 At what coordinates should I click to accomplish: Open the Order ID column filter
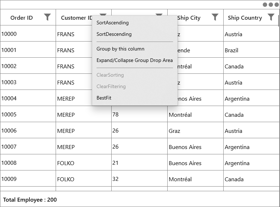[47, 17]
